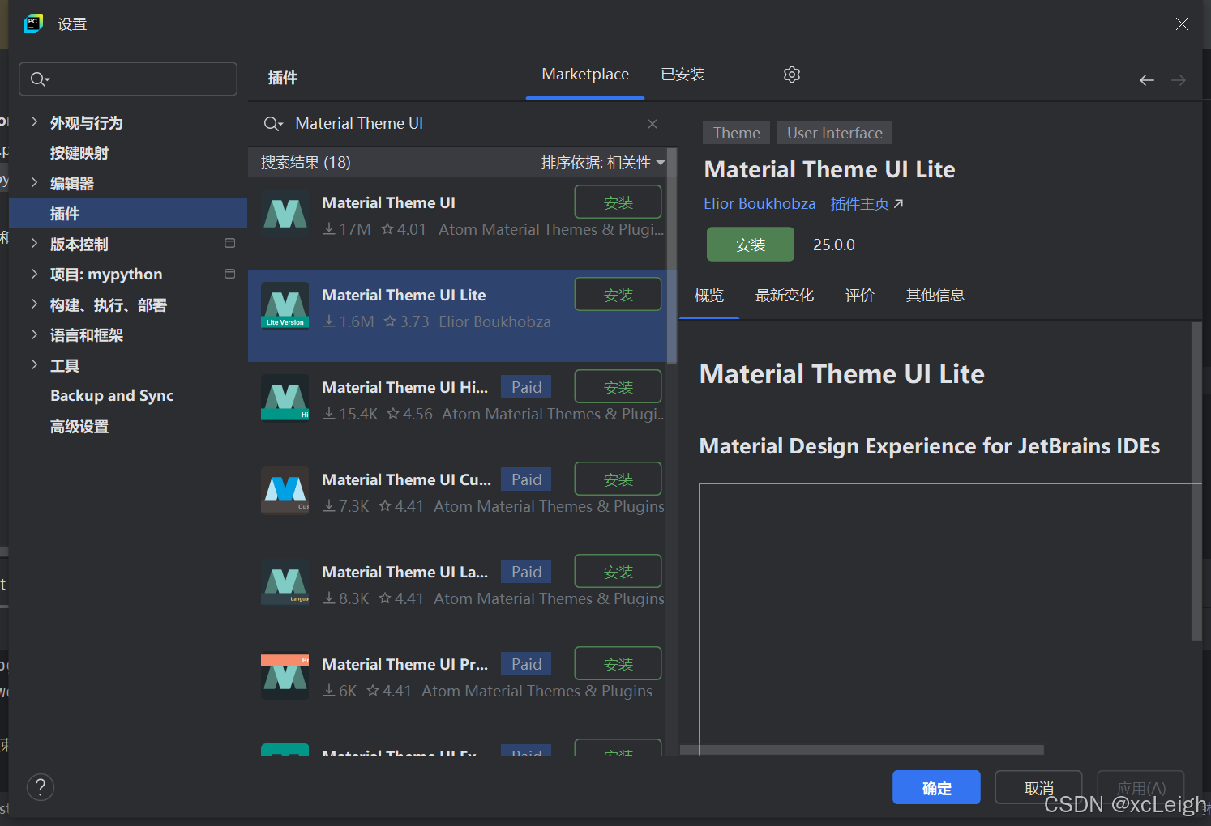
Task: Click the plugin list vertical scrollbar
Action: point(671,256)
